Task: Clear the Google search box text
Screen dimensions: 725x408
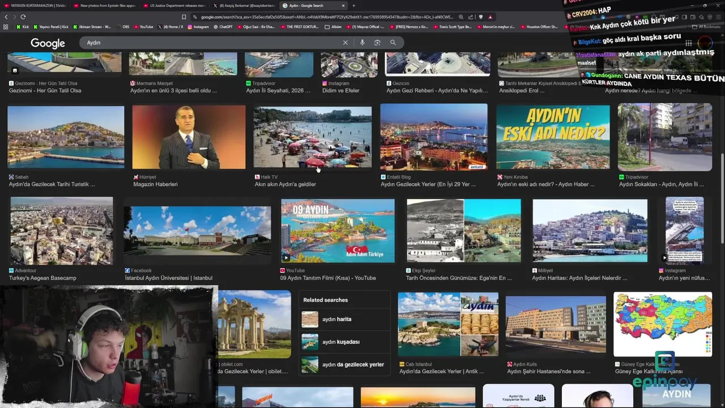Action: [x=345, y=42]
